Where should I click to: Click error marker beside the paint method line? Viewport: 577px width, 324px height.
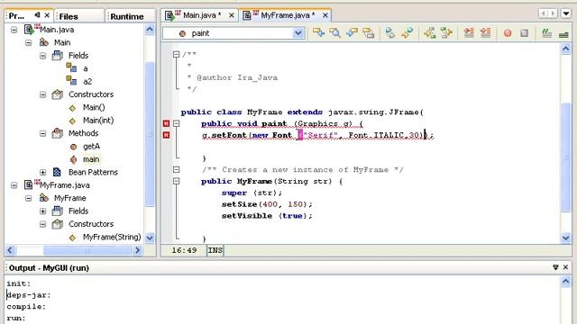166,124
